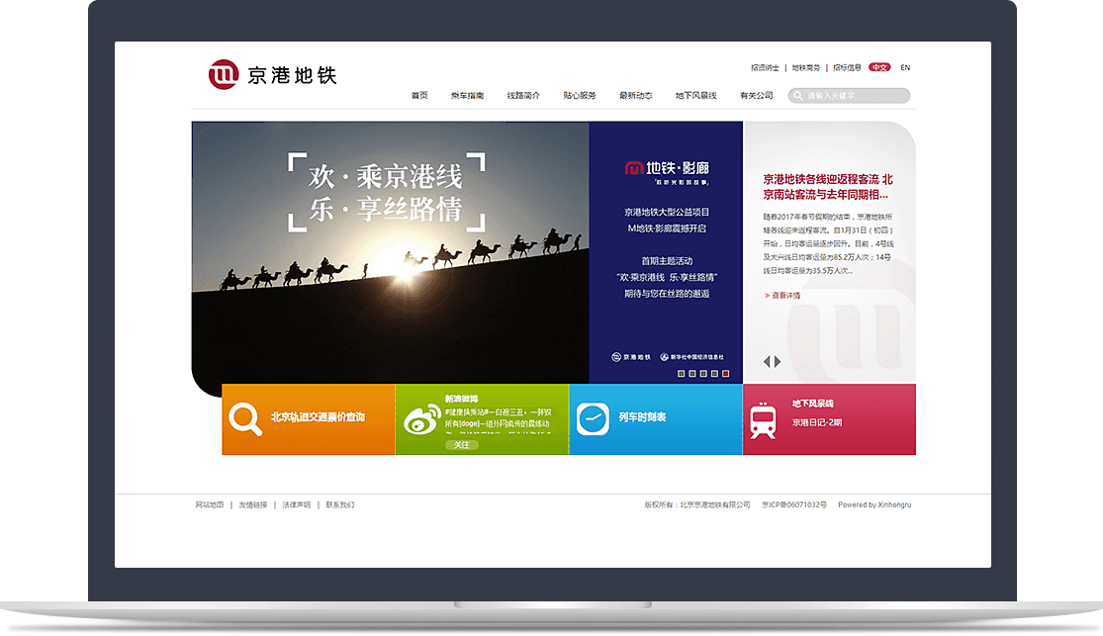Click the 京港地铁 red logo icon
Image resolution: width=1103 pixels, height=636 pixels.
[224, 74]
